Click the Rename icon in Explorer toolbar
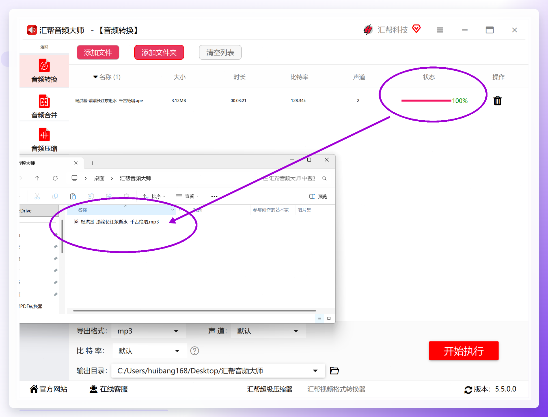 click(91, 196)
